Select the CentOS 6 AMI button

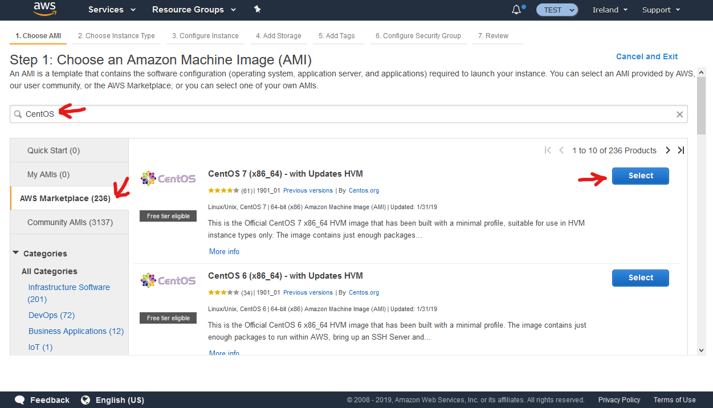click(x=641, y=278)
